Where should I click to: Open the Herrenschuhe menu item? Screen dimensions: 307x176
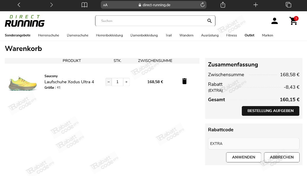[49, 35]
